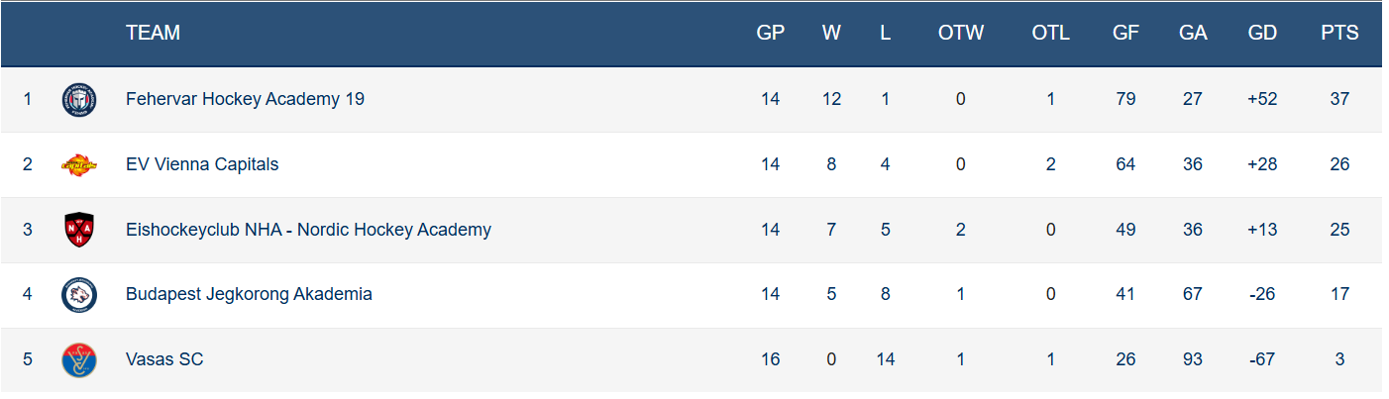The height and width of the screenshot is (399, 1389).
Task: Click the GF goals-for column header
Action: tap(1125, 33)
